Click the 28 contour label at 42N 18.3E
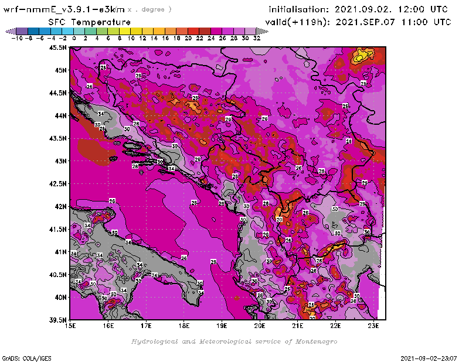 point(194,203)
